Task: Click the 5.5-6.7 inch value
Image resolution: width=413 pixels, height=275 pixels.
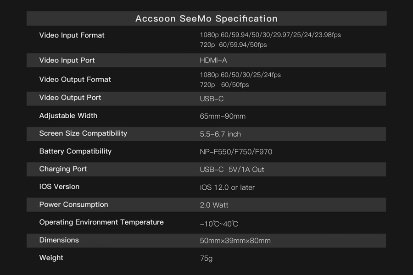Action: [220, 134]
